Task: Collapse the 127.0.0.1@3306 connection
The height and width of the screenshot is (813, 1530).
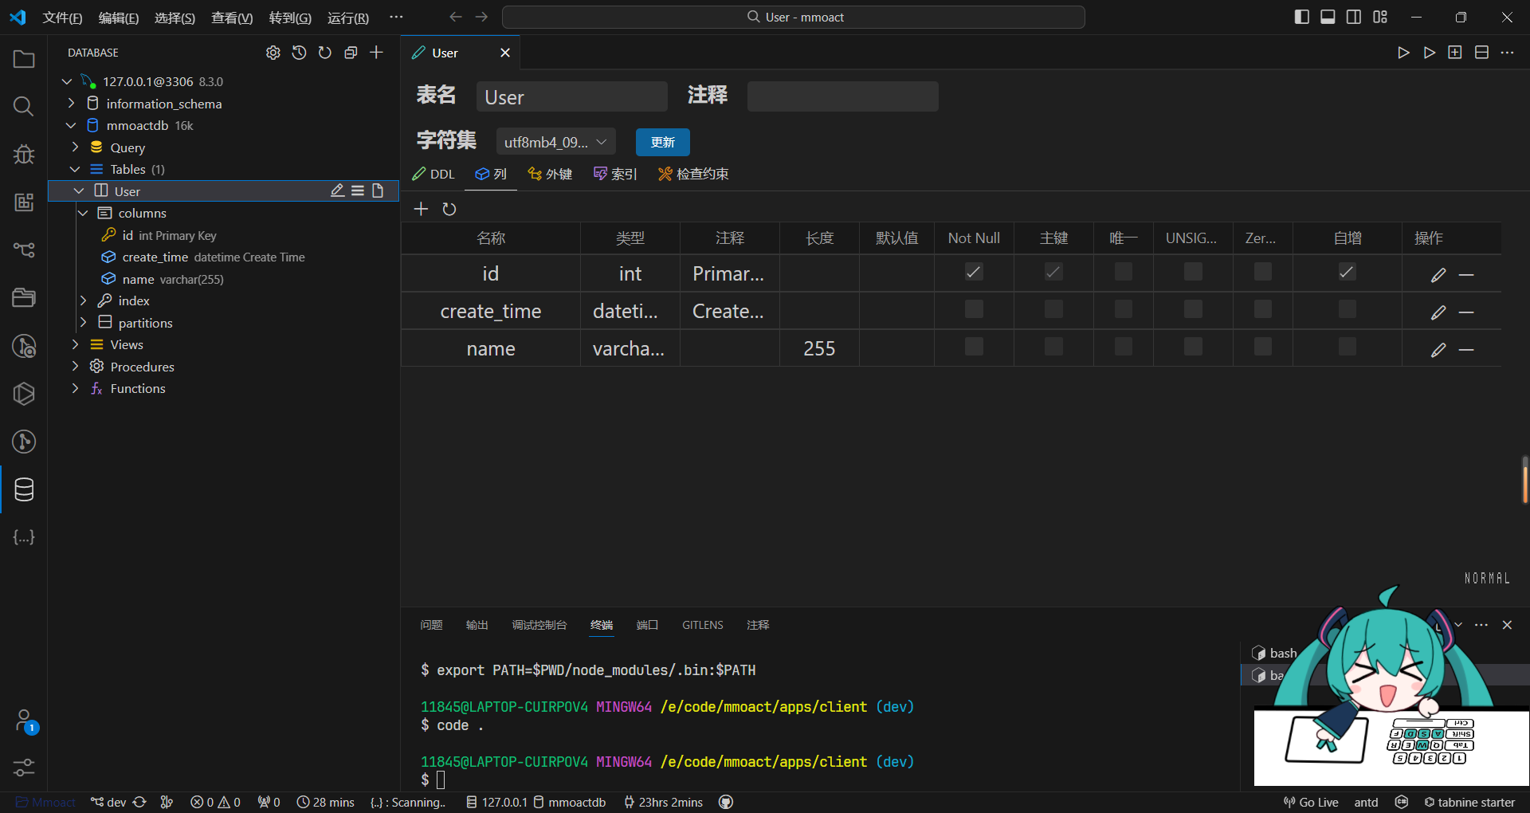Action: click(x=67, y=81)
